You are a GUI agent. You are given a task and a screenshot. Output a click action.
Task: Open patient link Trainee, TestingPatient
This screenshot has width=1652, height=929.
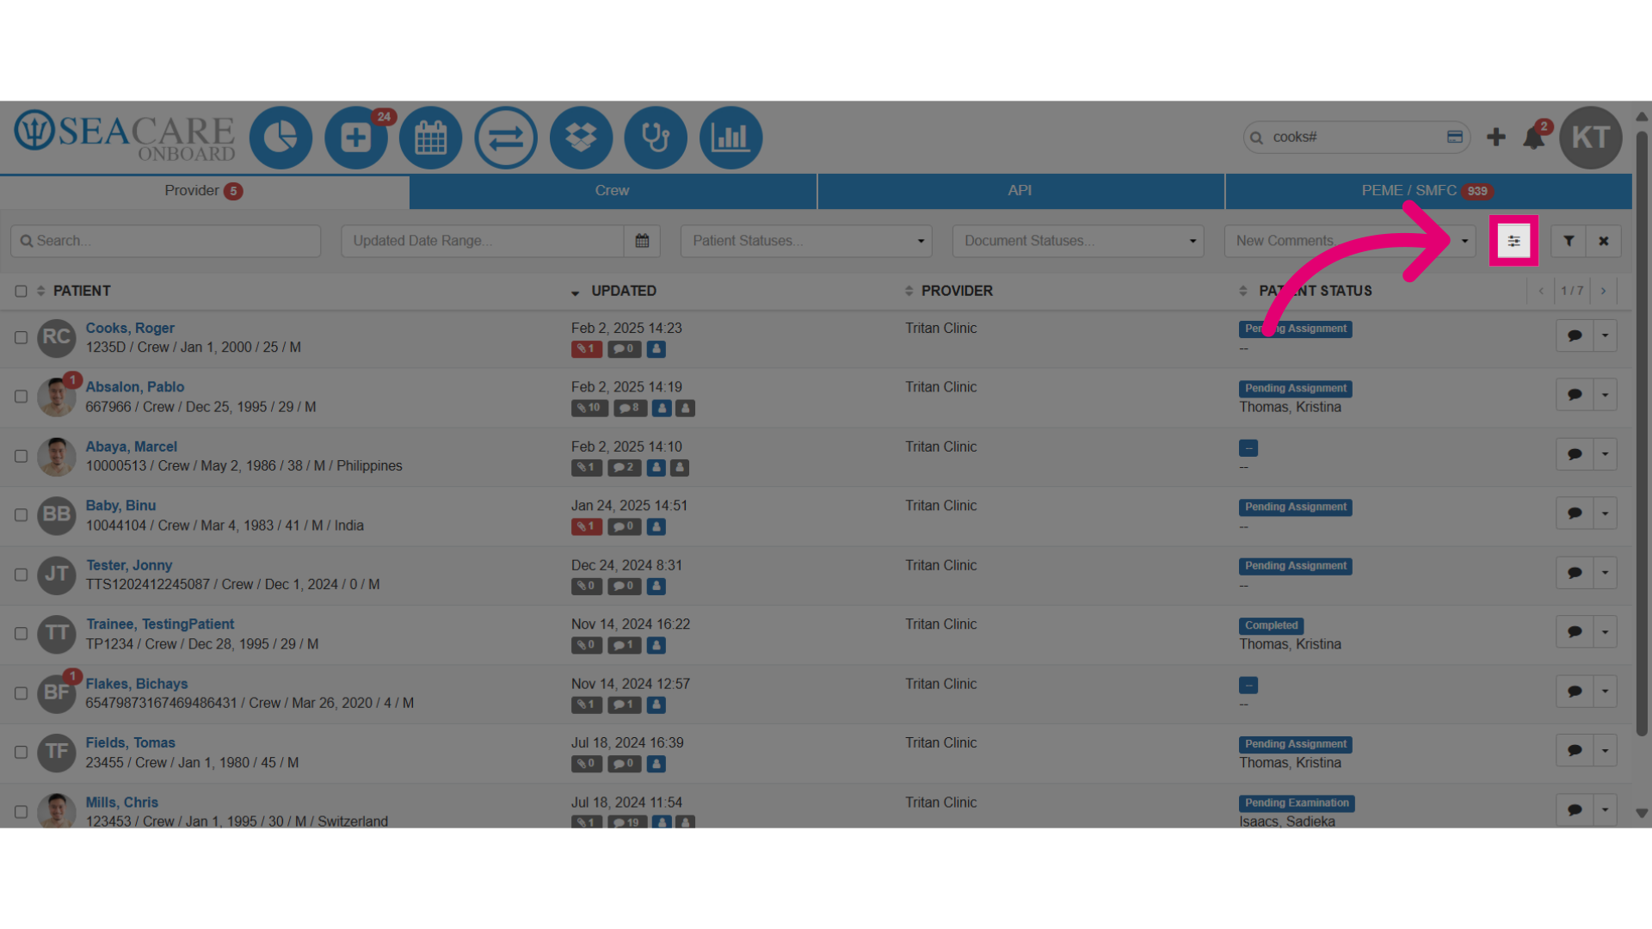[x=160, y=624]
